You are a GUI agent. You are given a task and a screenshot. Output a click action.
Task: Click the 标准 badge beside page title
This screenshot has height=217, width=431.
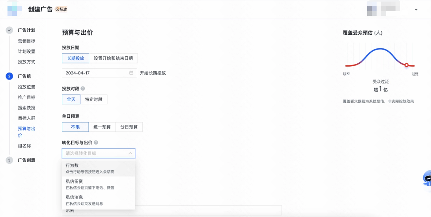pos(61,9)
